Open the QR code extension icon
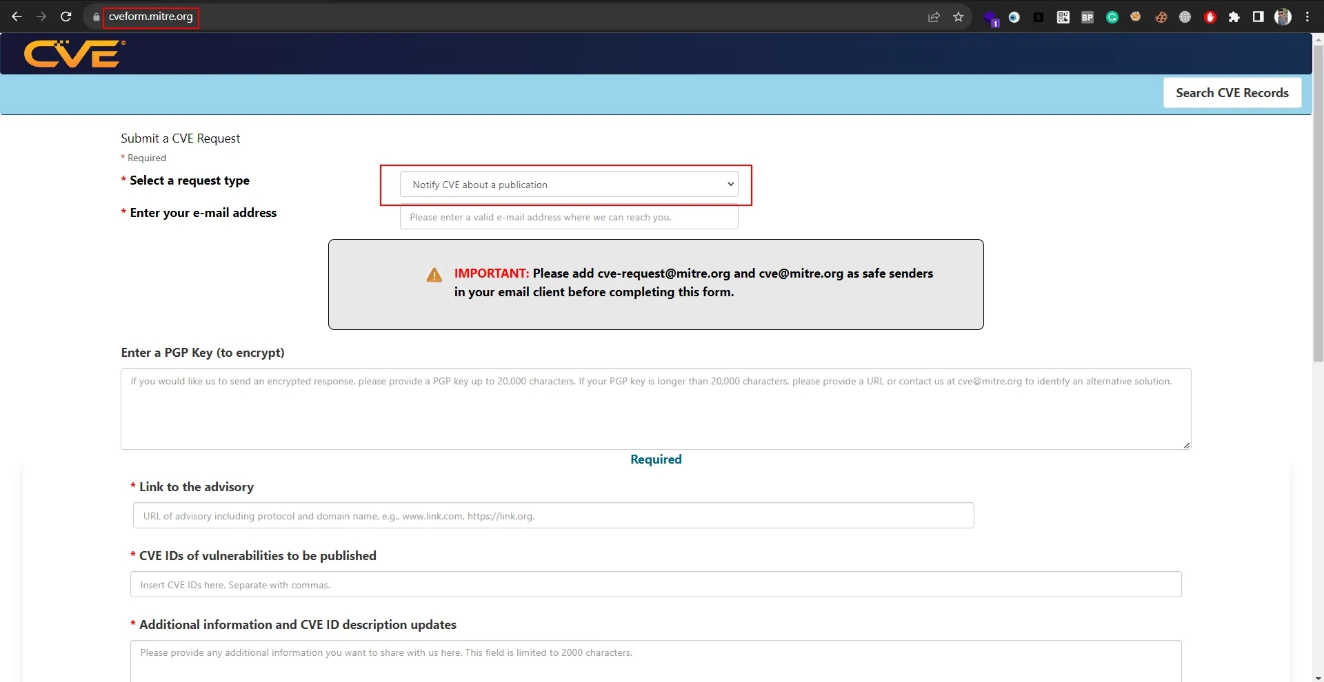The image size is (1324, 682). point(1063,17)
